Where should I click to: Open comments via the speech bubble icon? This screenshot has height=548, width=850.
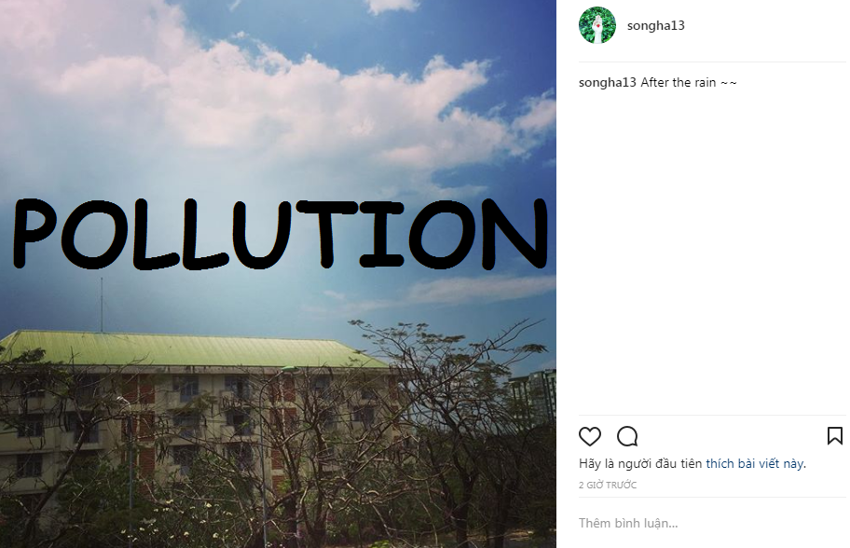coord(627,436)
